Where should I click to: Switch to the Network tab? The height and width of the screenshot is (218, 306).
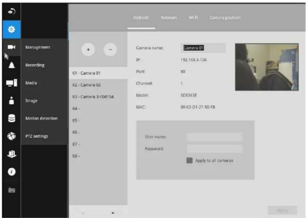[169, 17]
